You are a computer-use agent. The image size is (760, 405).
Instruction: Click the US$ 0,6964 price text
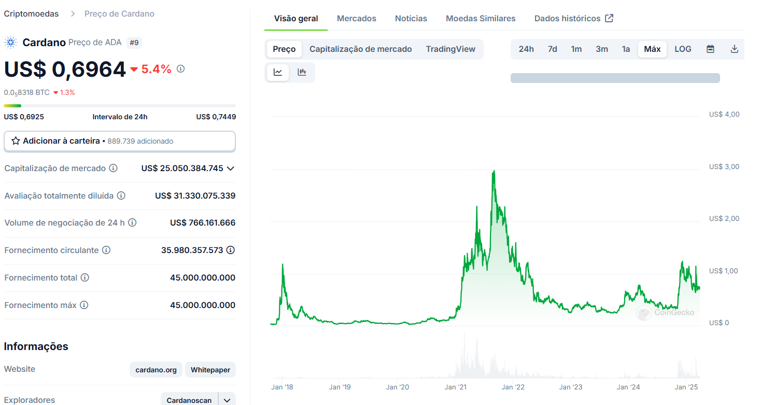coord(65,69)
